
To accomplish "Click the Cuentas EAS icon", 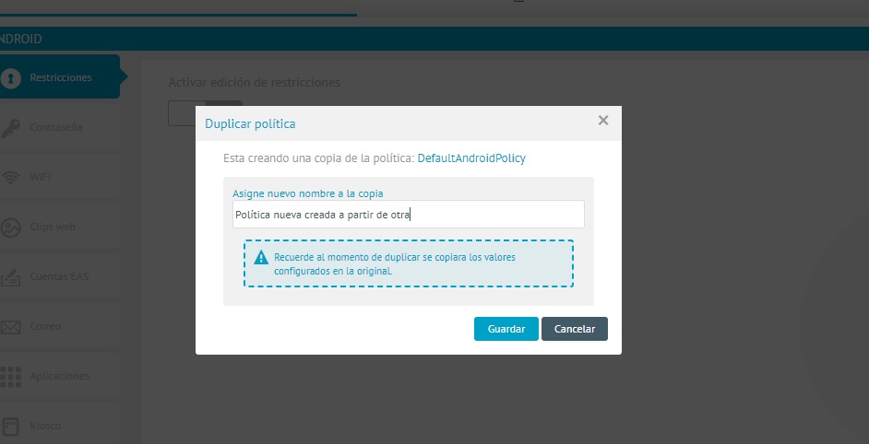I will [10, 276].
